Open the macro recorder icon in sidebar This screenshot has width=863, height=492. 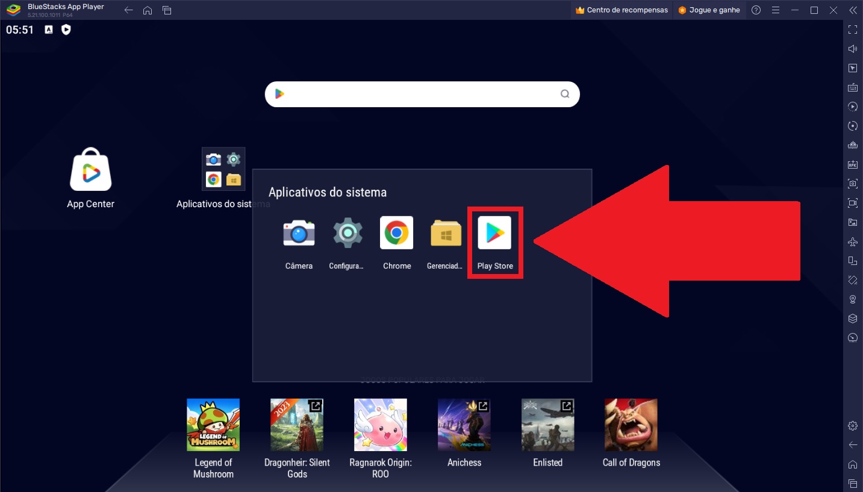click(x=852, y=106)
